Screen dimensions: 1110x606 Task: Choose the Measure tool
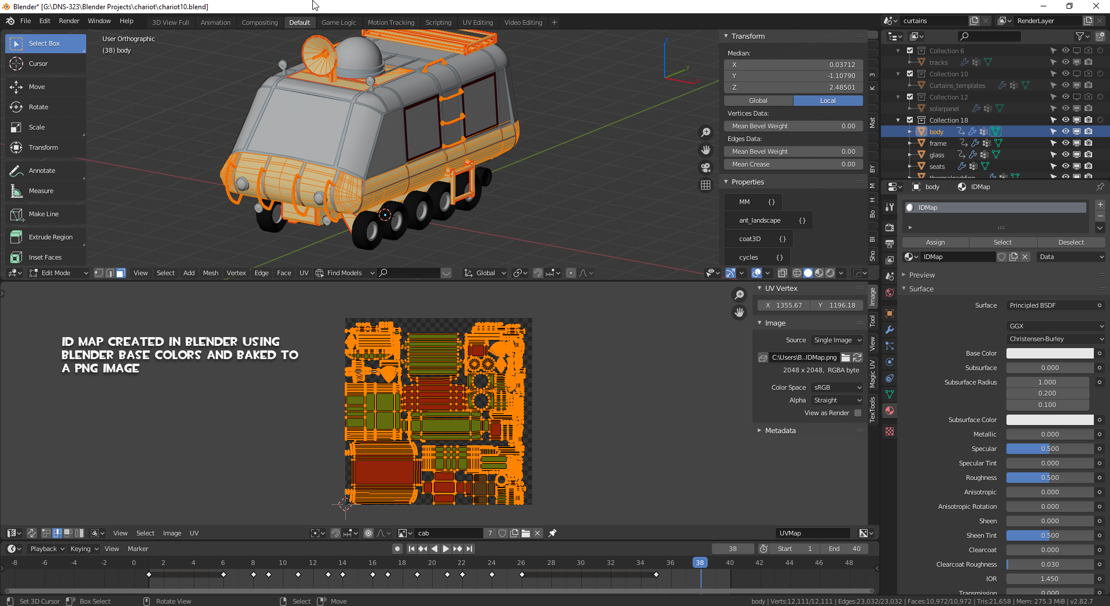click(x=40, y=191)
